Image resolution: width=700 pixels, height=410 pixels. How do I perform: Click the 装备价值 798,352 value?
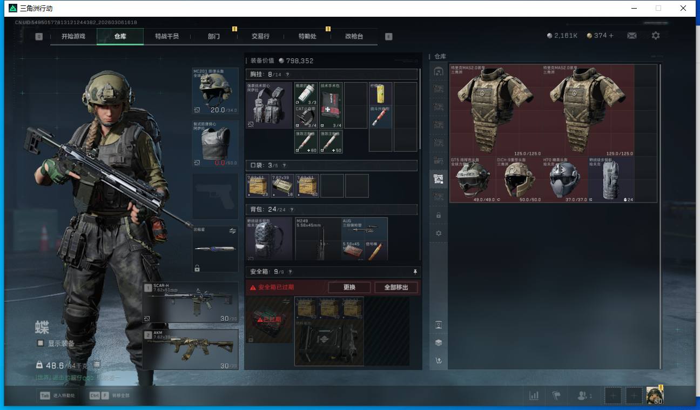(x=282, y=61)
